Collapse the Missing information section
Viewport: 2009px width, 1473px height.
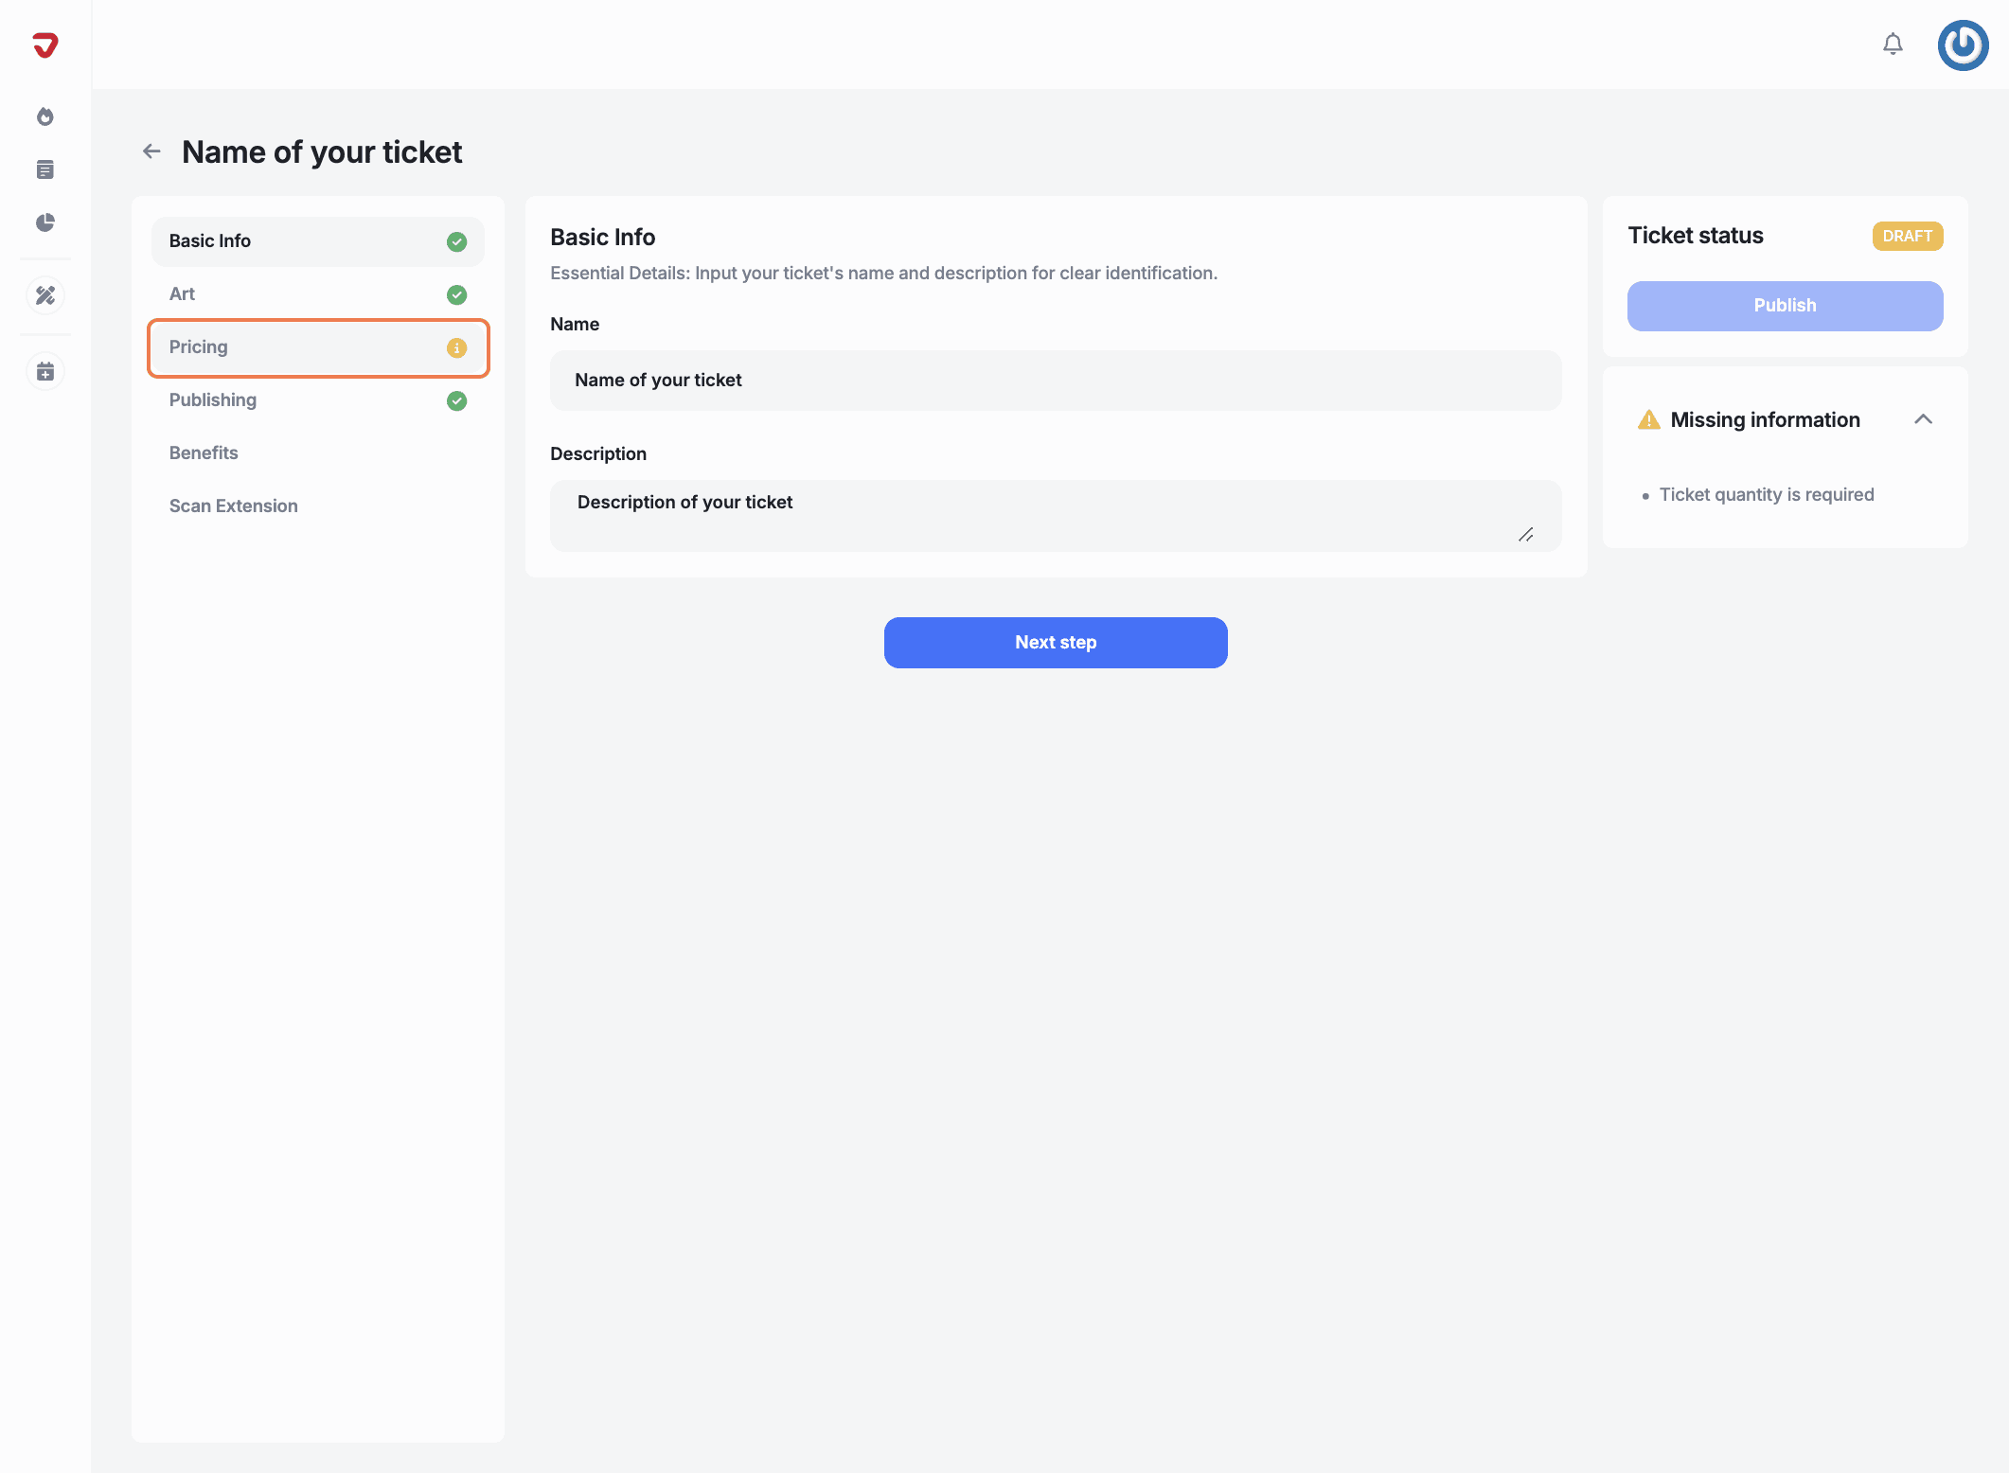click(x=1923, y=419)
